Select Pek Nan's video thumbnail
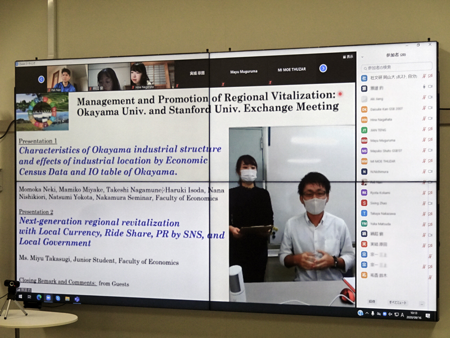The width and height of the screenshot is (450, 338). click(67, 78)
